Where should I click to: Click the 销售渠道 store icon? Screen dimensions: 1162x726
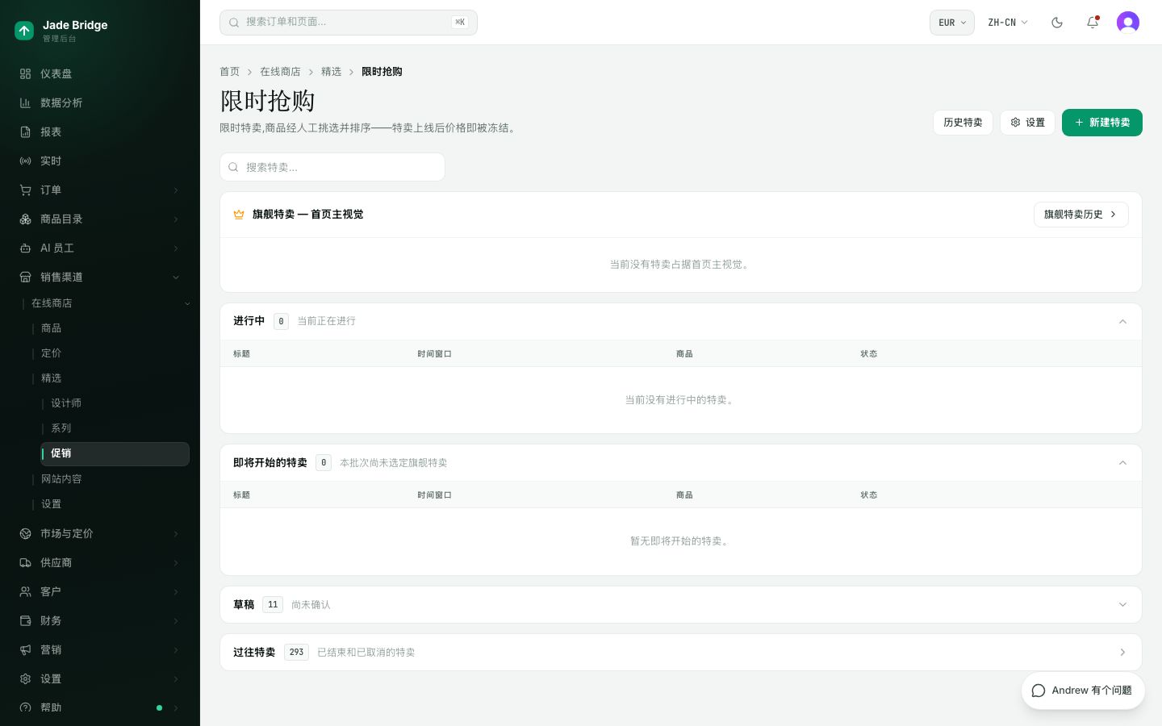click(x=25, y=277)
